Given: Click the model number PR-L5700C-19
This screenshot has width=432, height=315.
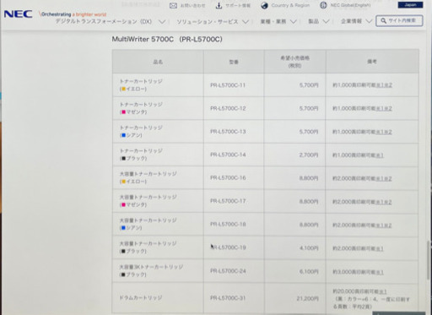Looking at the screenshot, I should tap(228, 247).
